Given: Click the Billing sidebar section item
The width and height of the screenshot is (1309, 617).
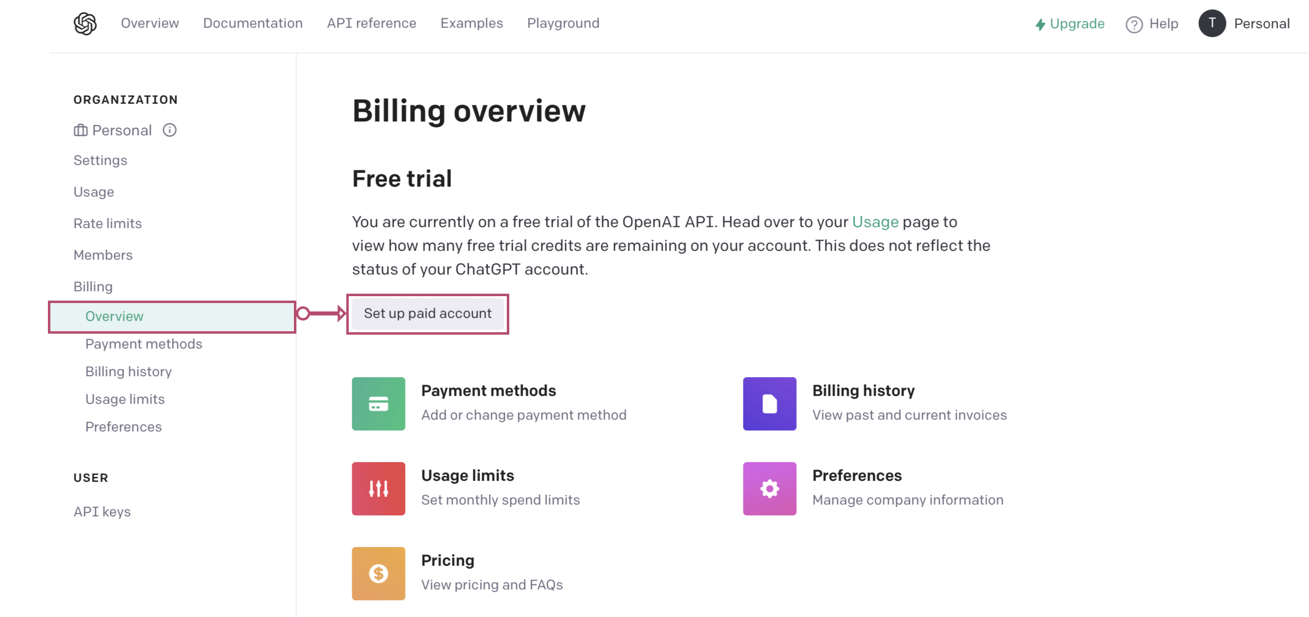Looking at the screenshot, I should tap(93, 286).
